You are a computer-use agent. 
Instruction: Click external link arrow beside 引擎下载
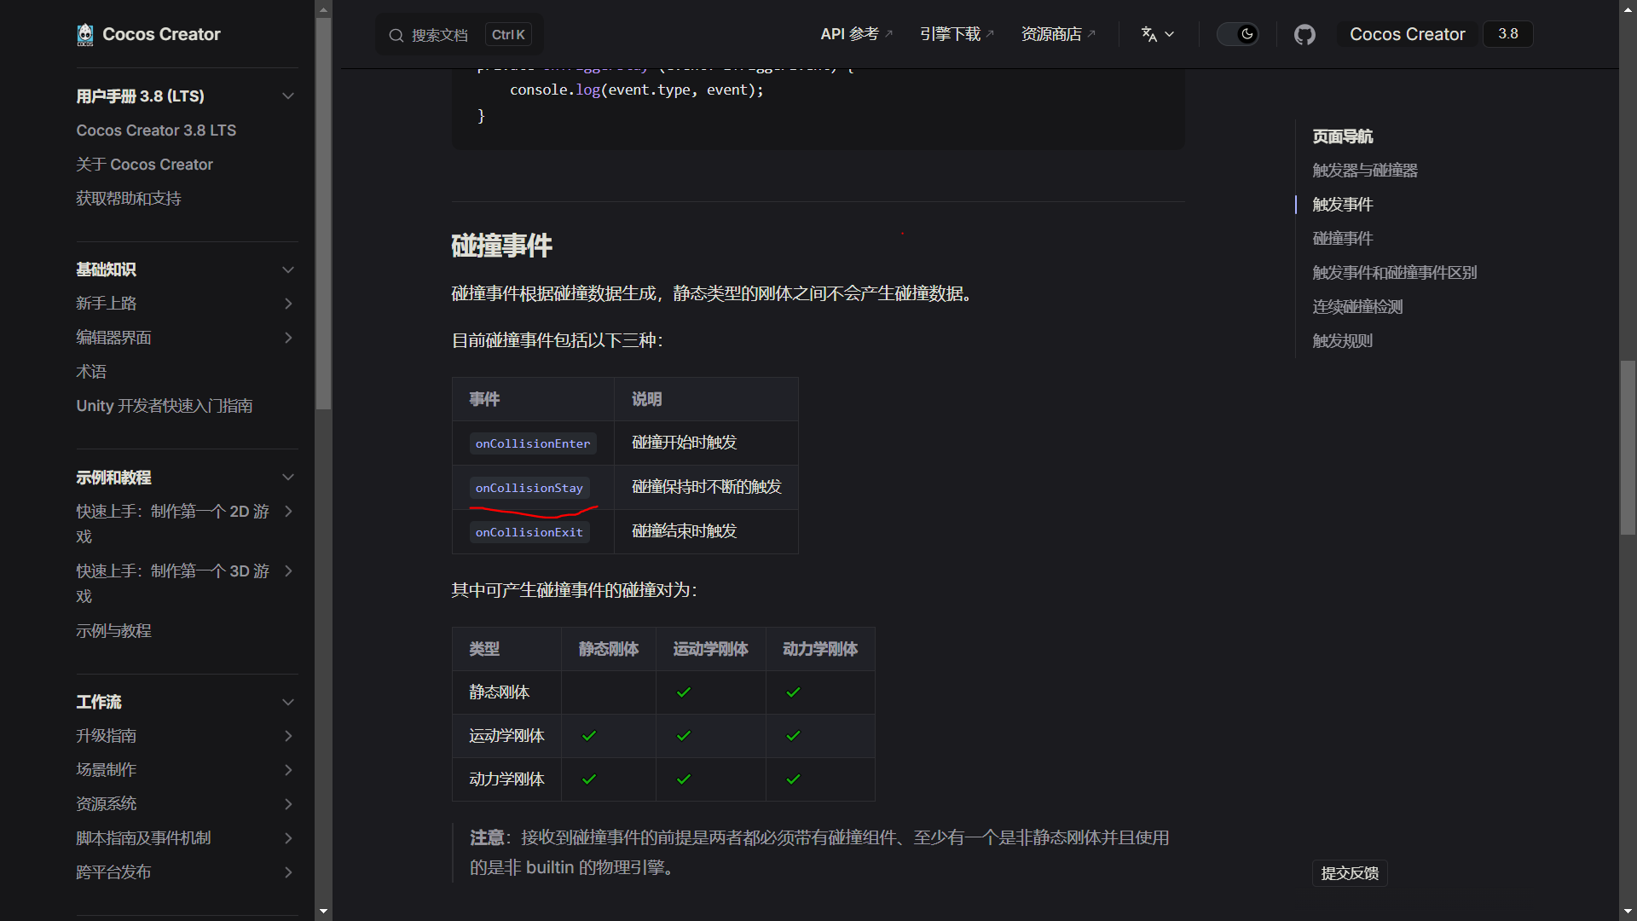(x=990, y=34)
